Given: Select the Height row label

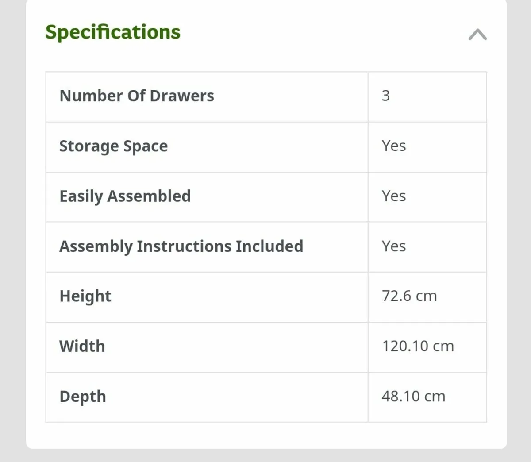Looking at the screenshot, I should (x=85, y=296).
